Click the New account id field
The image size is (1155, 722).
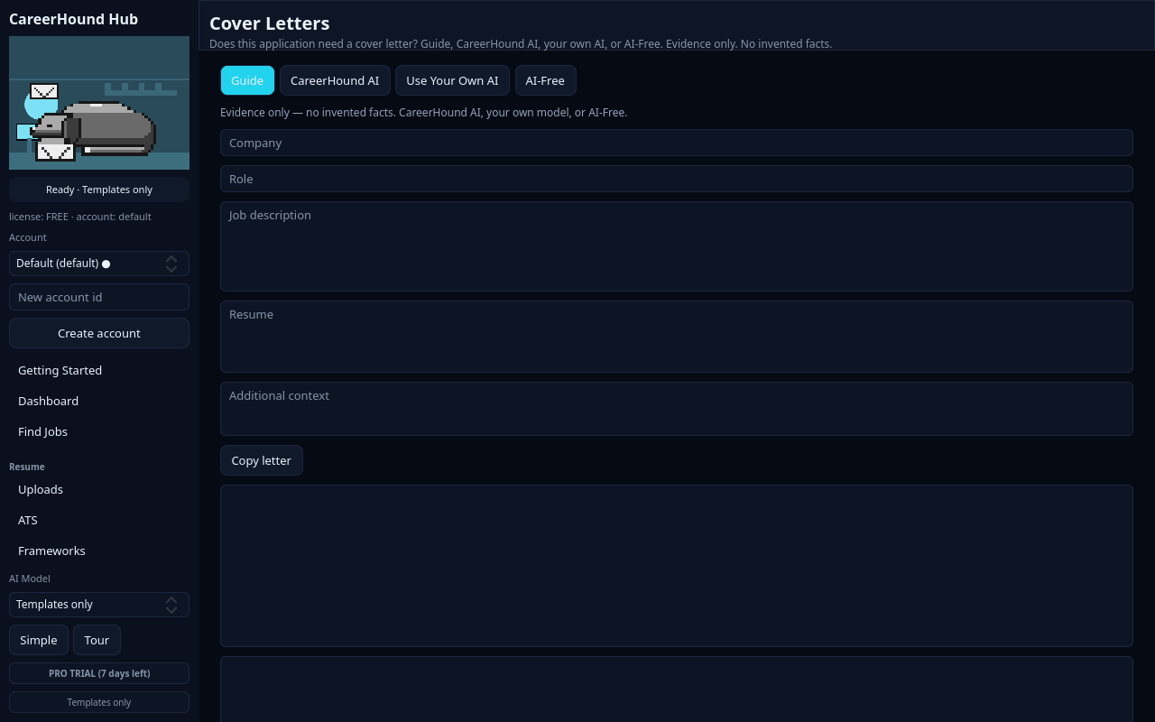pos(99,297)
